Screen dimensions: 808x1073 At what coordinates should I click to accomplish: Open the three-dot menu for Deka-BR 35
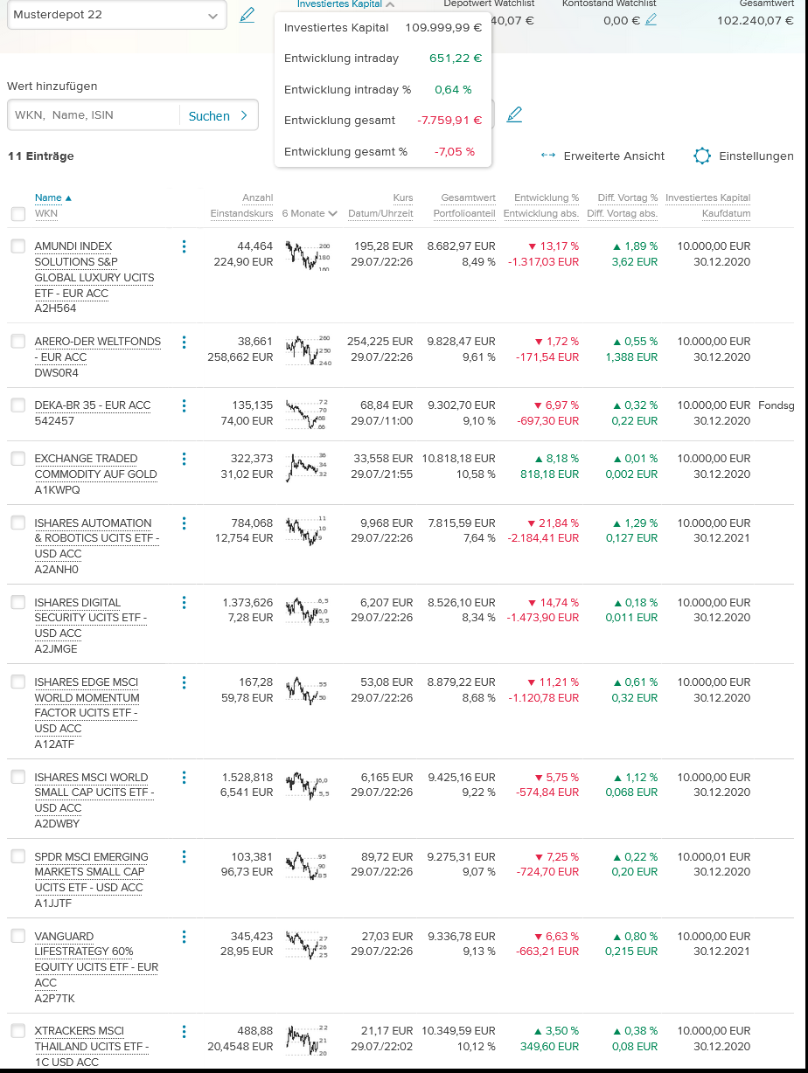coord(184,405)
